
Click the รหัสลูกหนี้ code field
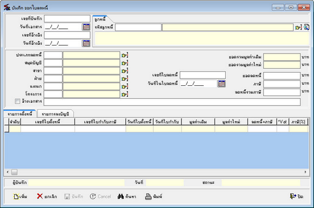coord(138,27)
